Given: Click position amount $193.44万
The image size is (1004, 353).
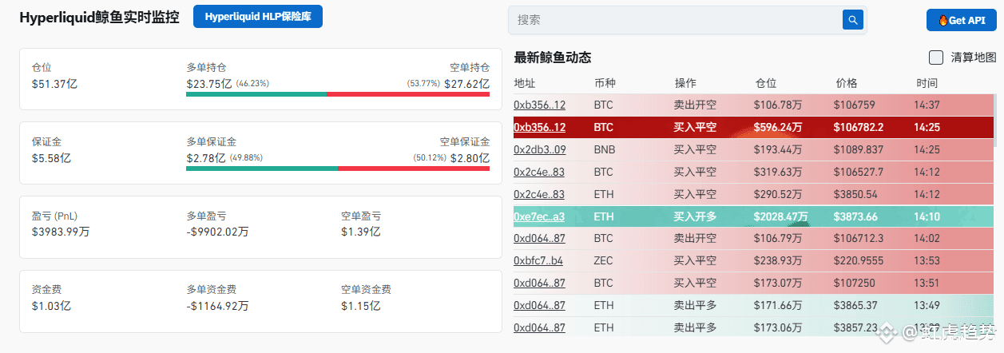Looking at the screenshot, I should pyautogui.click(x=778, y=149).
